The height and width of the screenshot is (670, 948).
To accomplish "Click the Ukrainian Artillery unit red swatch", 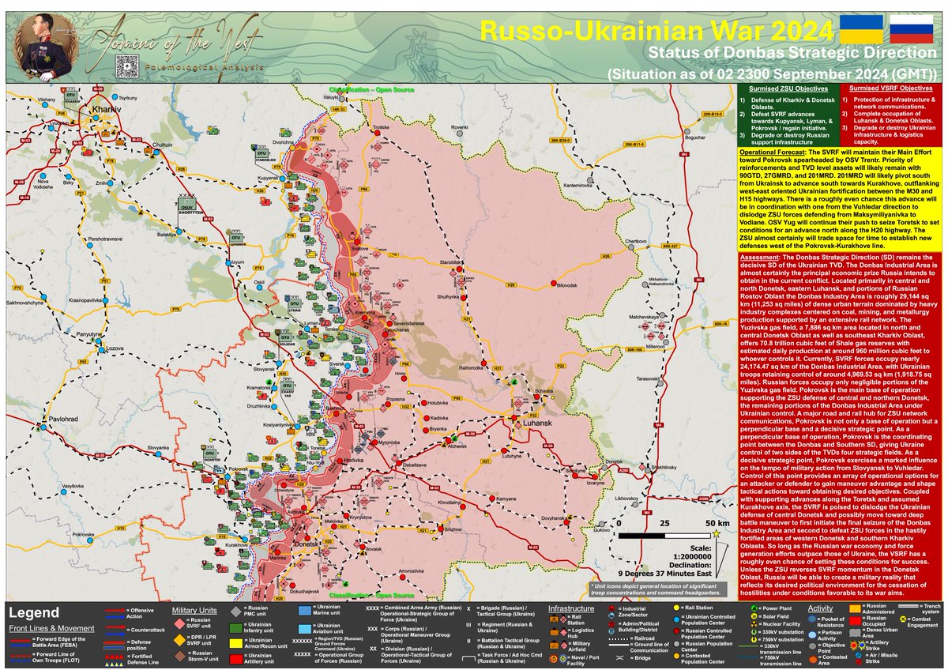I will tap(235, 659).
